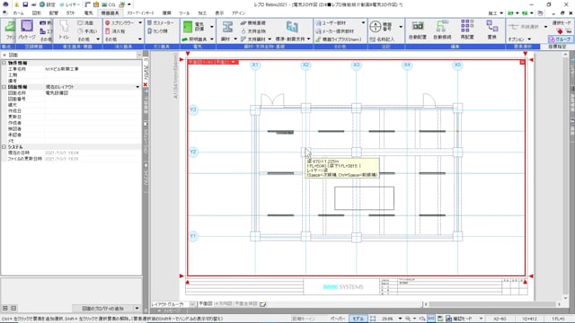575x323 pixels.
Task: Click the 自動接続 auto-connect icon
Action: (442, 31)
